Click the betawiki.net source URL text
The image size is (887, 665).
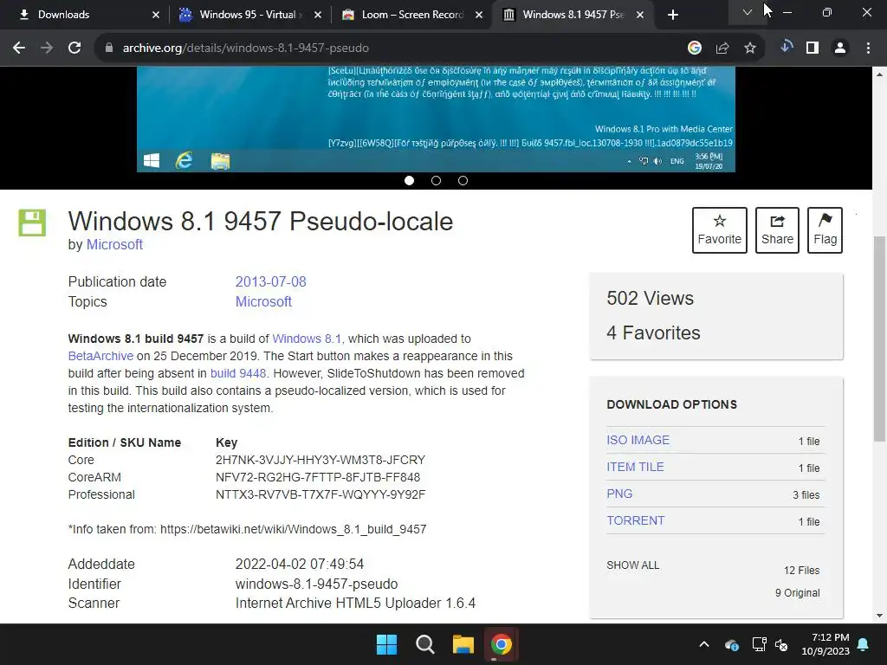[293, 529]
